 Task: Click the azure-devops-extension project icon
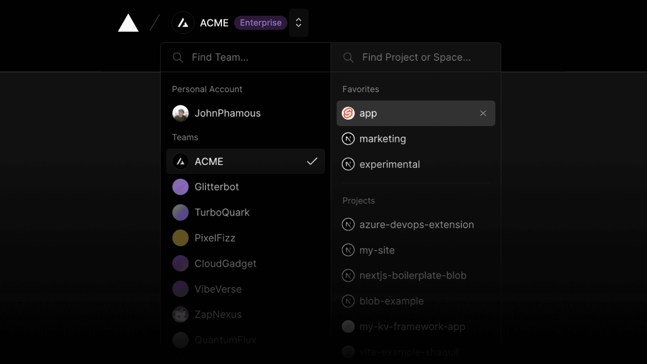tap(348, 224)
